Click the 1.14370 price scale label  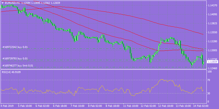click(212, 5)
